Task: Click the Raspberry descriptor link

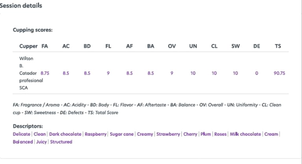Action: coord(96,134)
